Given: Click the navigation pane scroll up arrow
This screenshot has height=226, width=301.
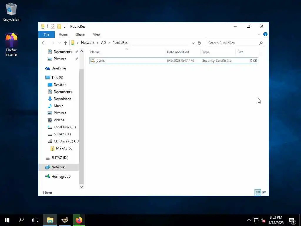Looking at the screenshot, I should point(81,51).
